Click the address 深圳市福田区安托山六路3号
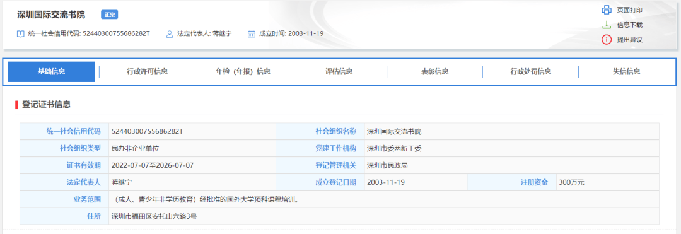 [154, 216]
